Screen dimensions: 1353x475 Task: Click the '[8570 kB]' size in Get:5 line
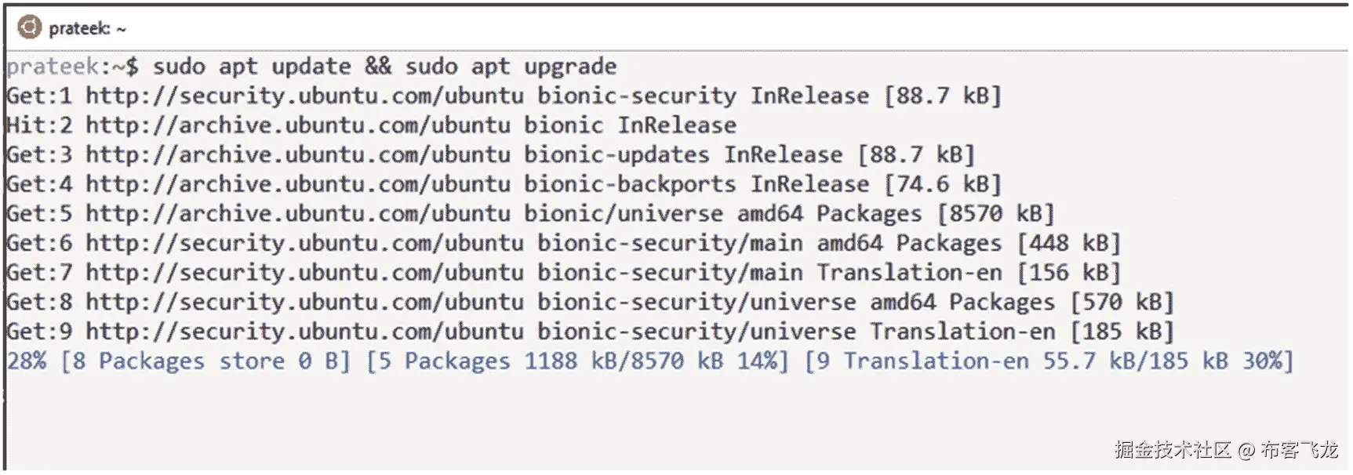click(995, 213)
